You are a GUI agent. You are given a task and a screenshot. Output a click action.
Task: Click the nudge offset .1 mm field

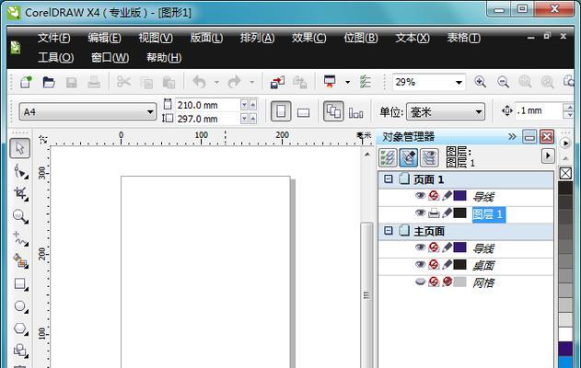(x=539, y=110)
